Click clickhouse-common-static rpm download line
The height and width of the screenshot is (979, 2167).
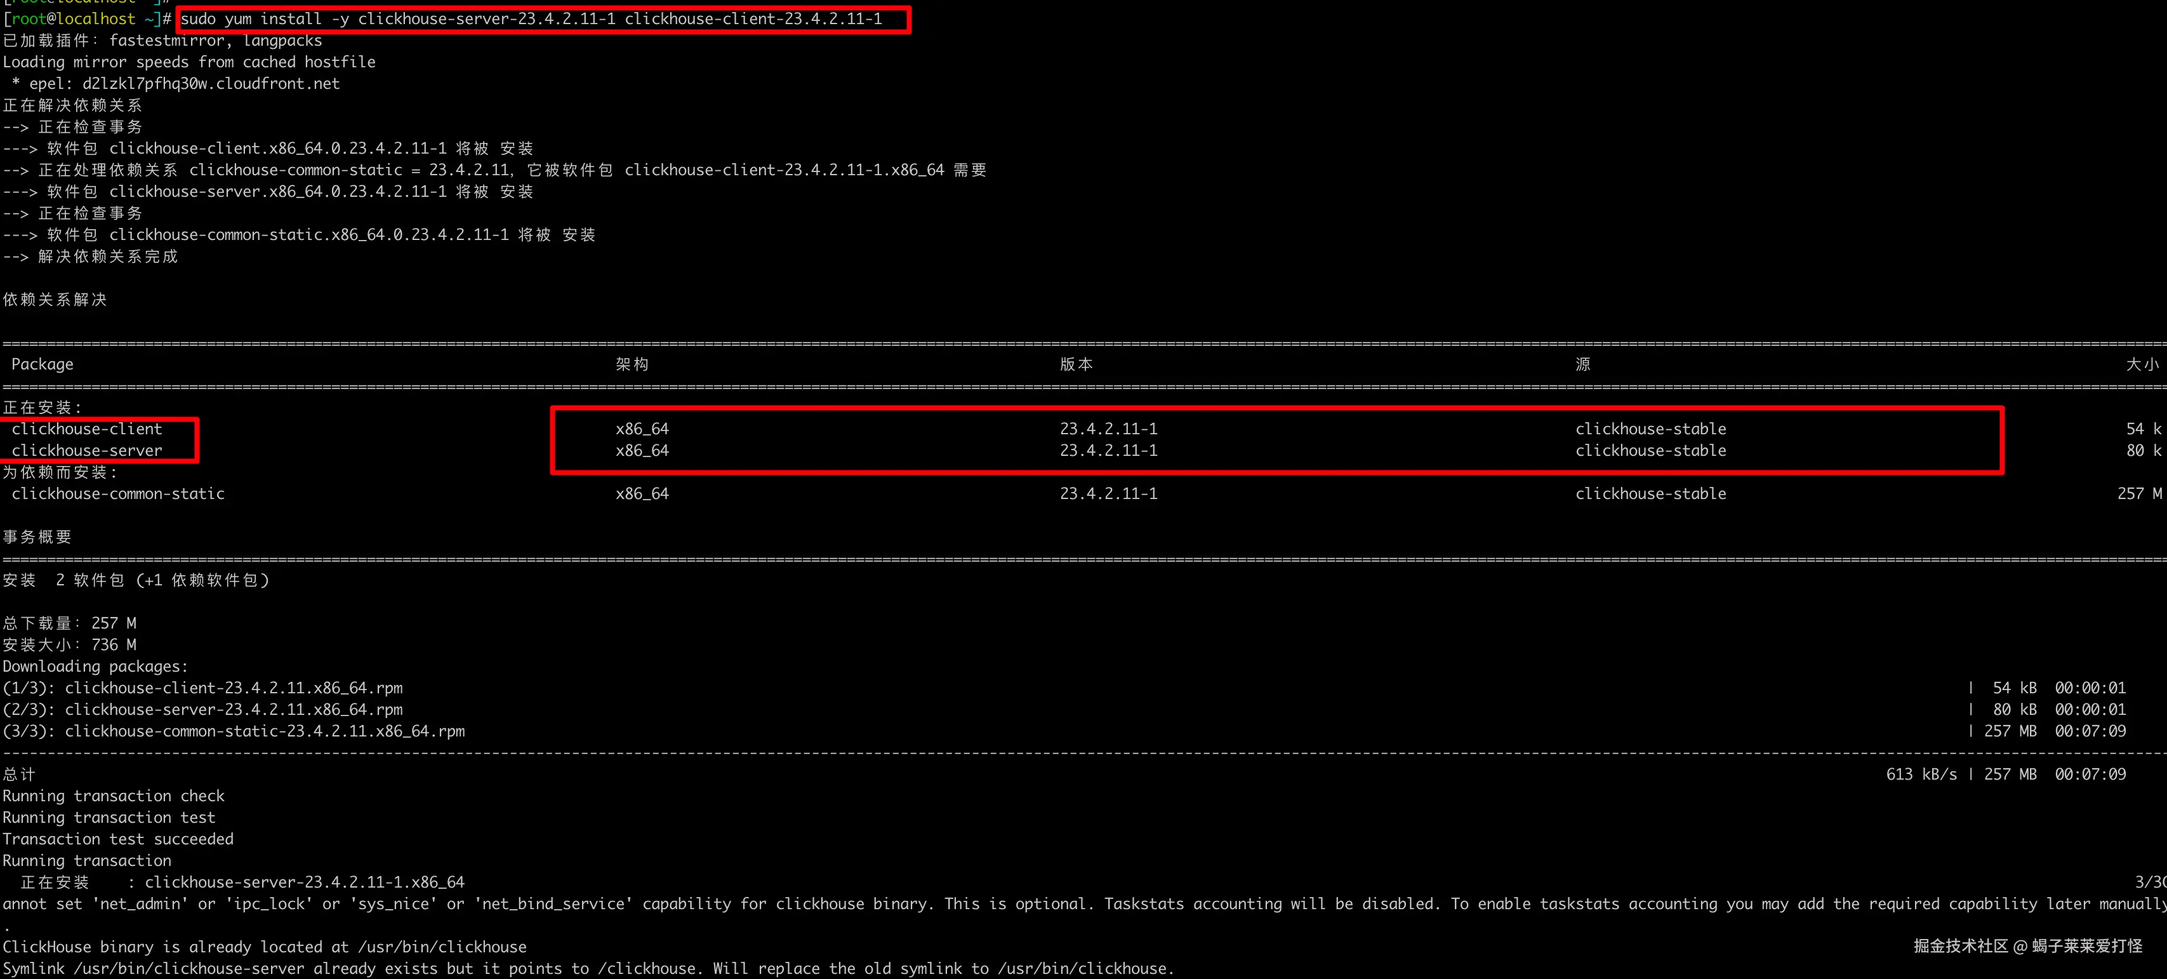click(264, 731)
